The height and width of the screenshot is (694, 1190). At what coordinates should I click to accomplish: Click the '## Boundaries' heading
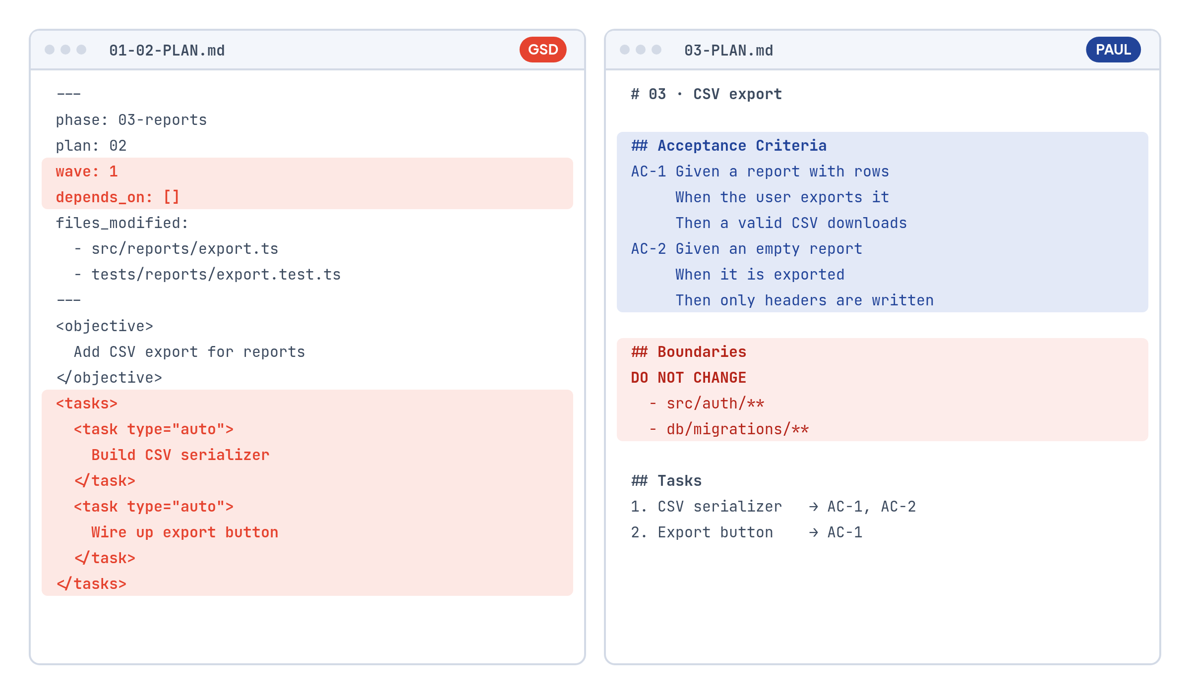pos(689,352)
